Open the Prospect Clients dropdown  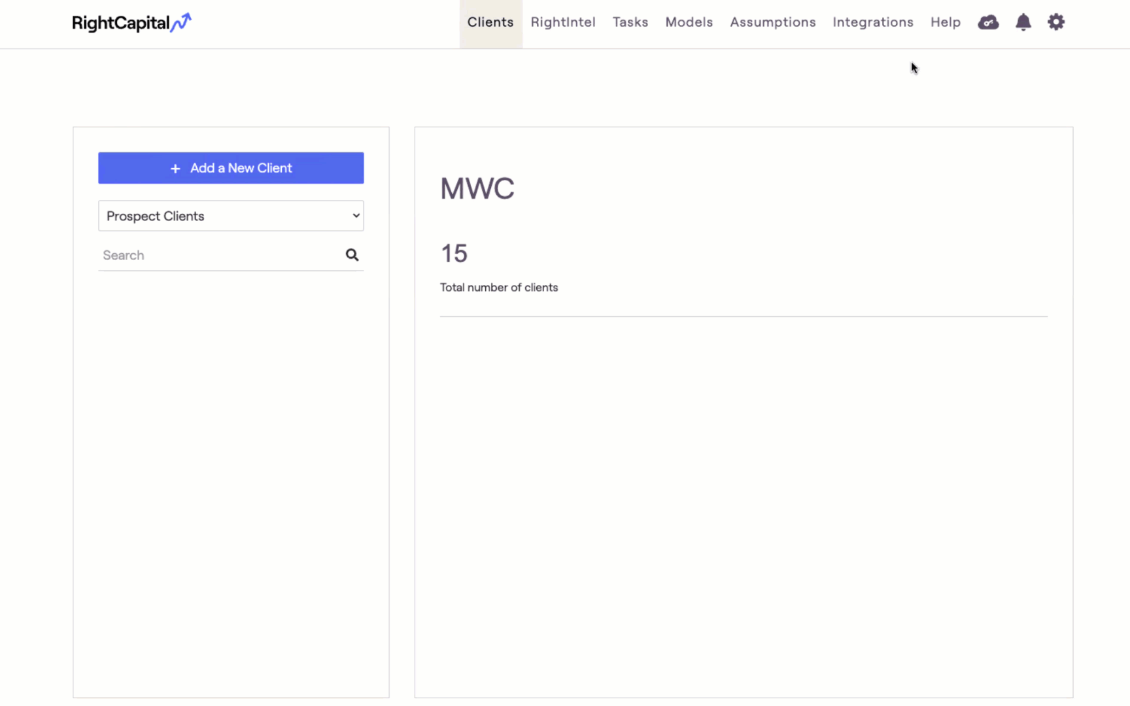coord(231,216)
